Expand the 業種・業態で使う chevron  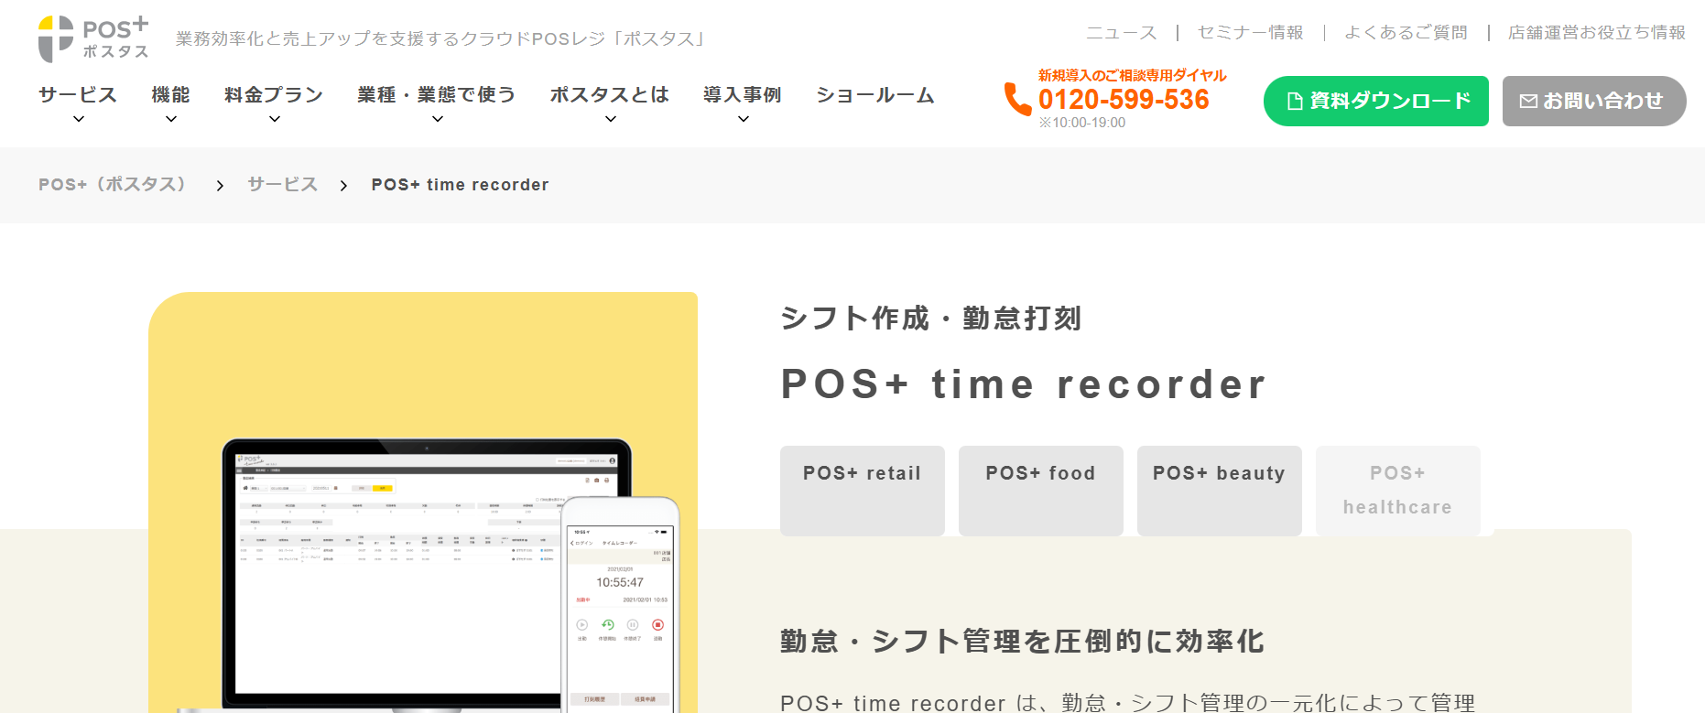click(438, 119)
